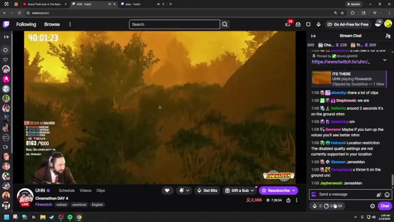Screen dimensions: 394x222
Task: Open chat settings gear icon
Action: (x=372, y=206)
